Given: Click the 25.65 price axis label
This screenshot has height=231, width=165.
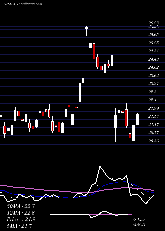Looking at the screenshot, I should tap(153, 35).
